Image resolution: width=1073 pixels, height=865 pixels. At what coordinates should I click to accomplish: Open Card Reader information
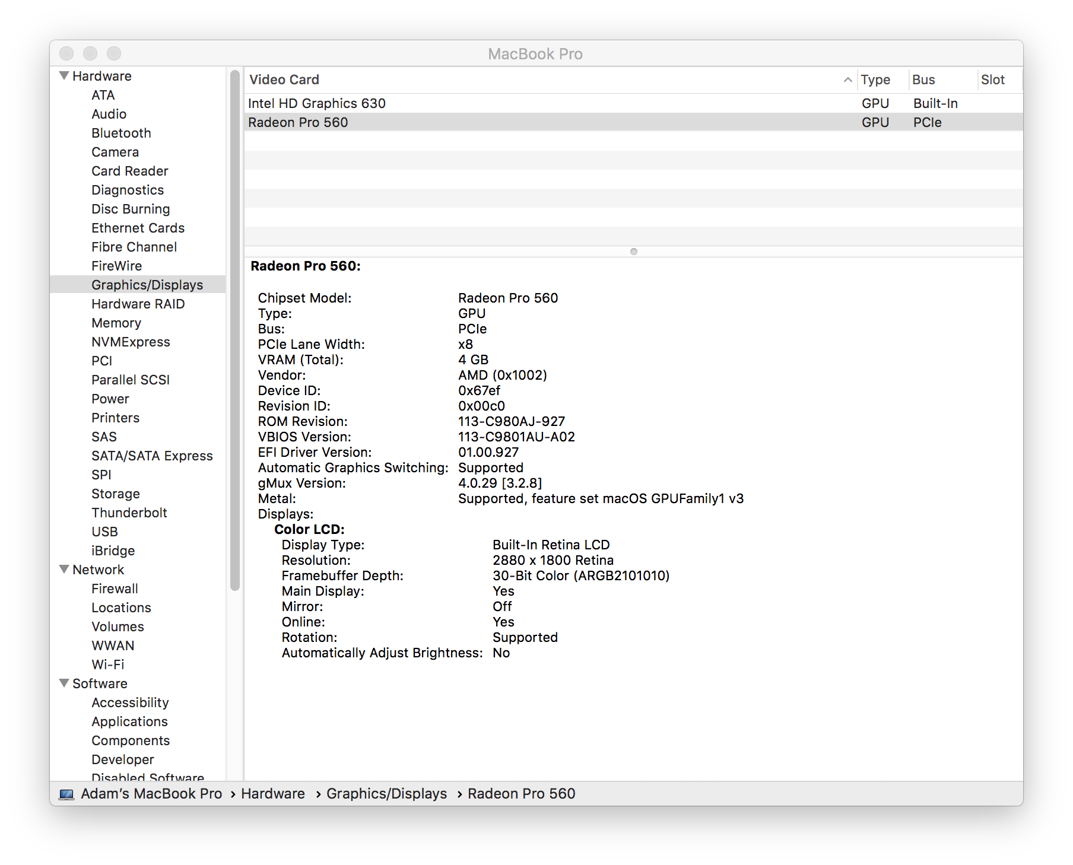(x=130, y=171)
